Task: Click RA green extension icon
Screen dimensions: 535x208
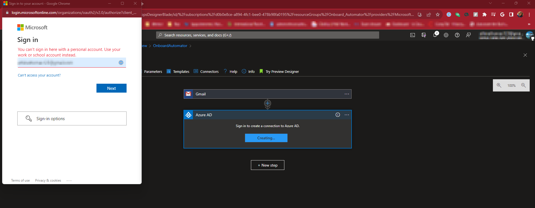Action: click(458, 14)
